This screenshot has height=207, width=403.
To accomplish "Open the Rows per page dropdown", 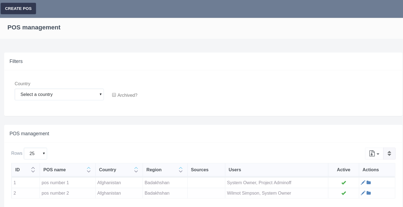I will tap(35, 153).
